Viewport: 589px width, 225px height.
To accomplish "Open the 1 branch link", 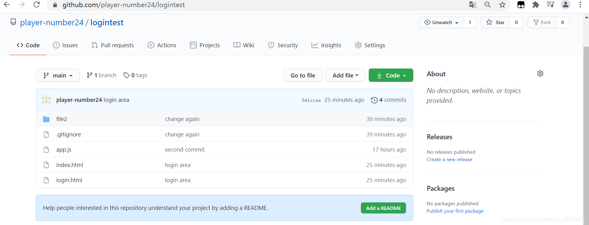I will [101, 75].
